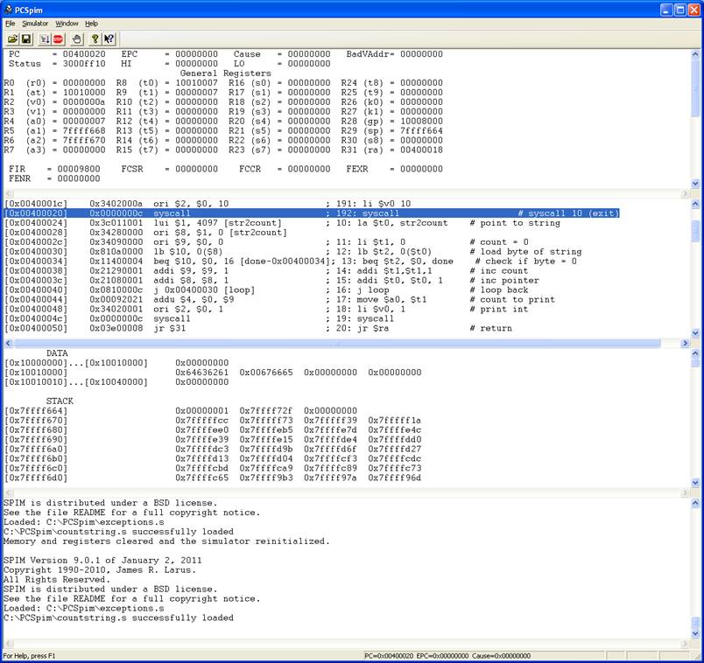
Task: Click the STACK section heading
Action: click(x=60, y=401)
